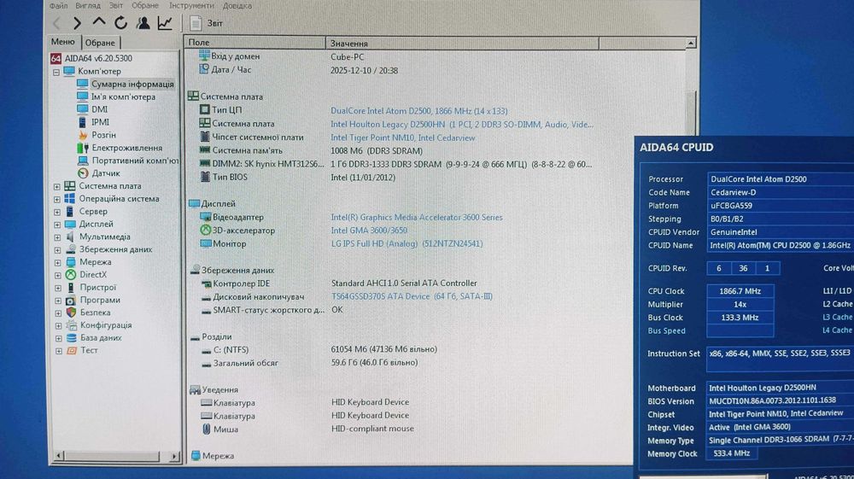Expand the Збереження даних tree node

[x=58, y=250]
